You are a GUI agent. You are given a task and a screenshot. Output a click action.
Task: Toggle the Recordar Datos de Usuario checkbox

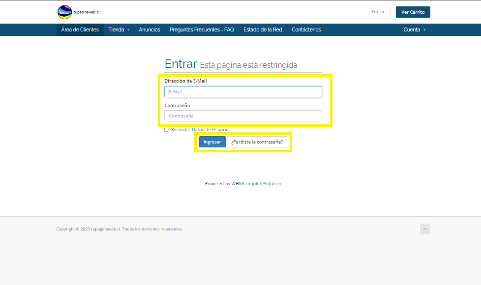point(166,130)
